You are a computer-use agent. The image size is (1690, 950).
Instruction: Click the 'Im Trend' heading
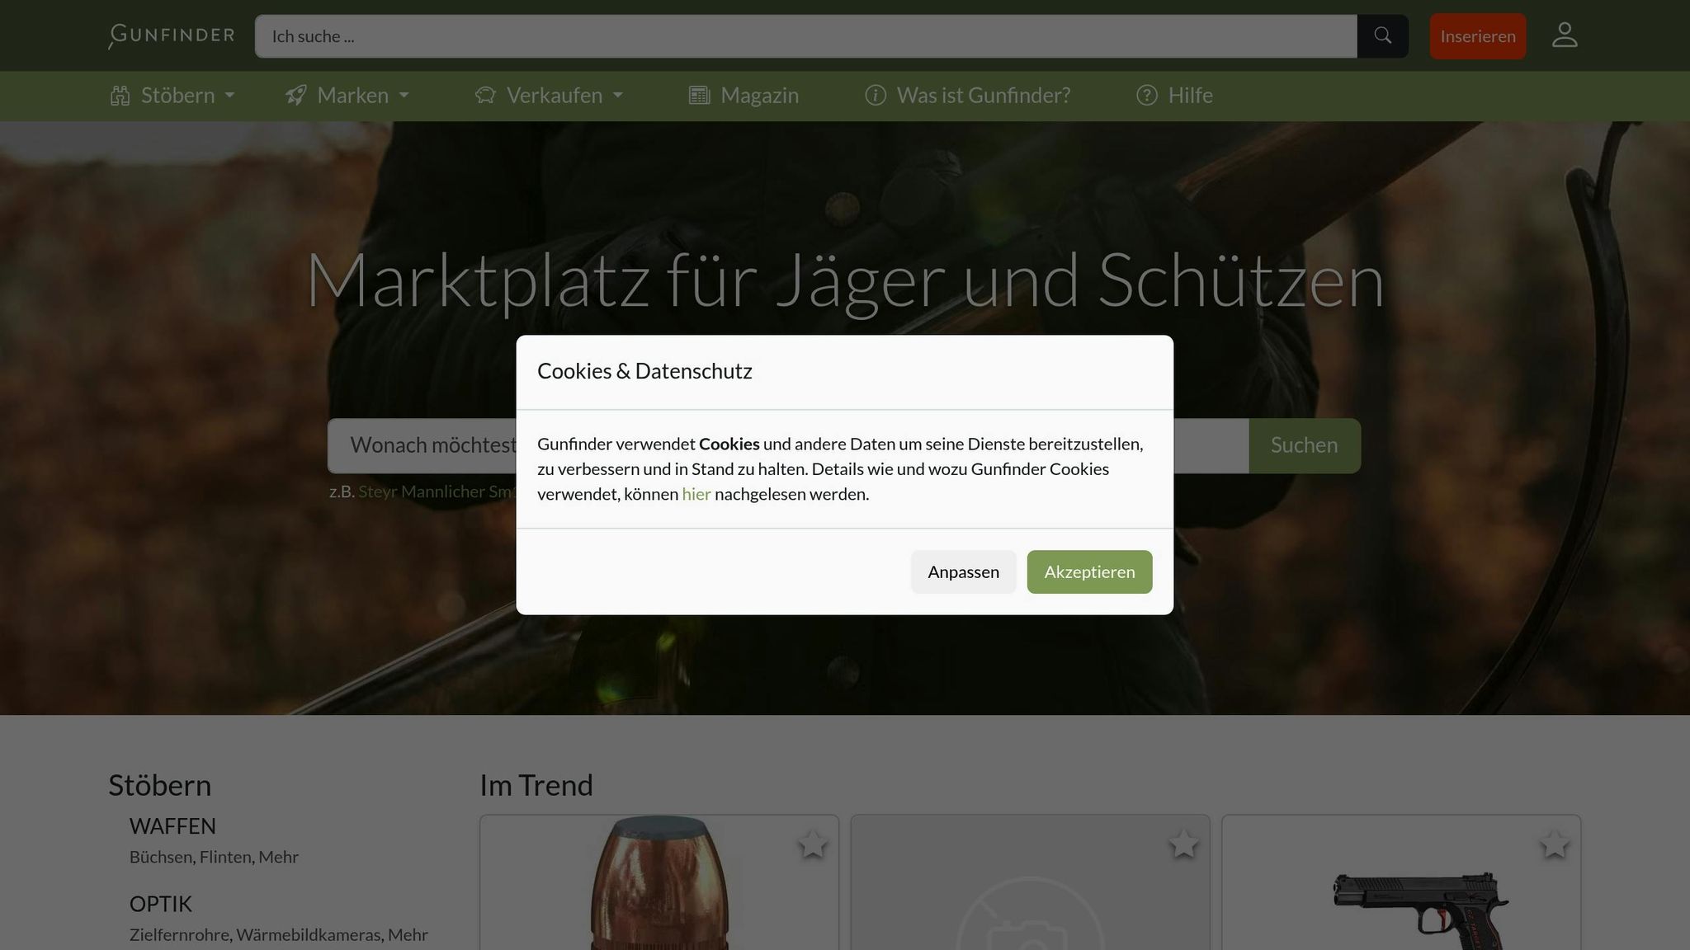point(536,785)
